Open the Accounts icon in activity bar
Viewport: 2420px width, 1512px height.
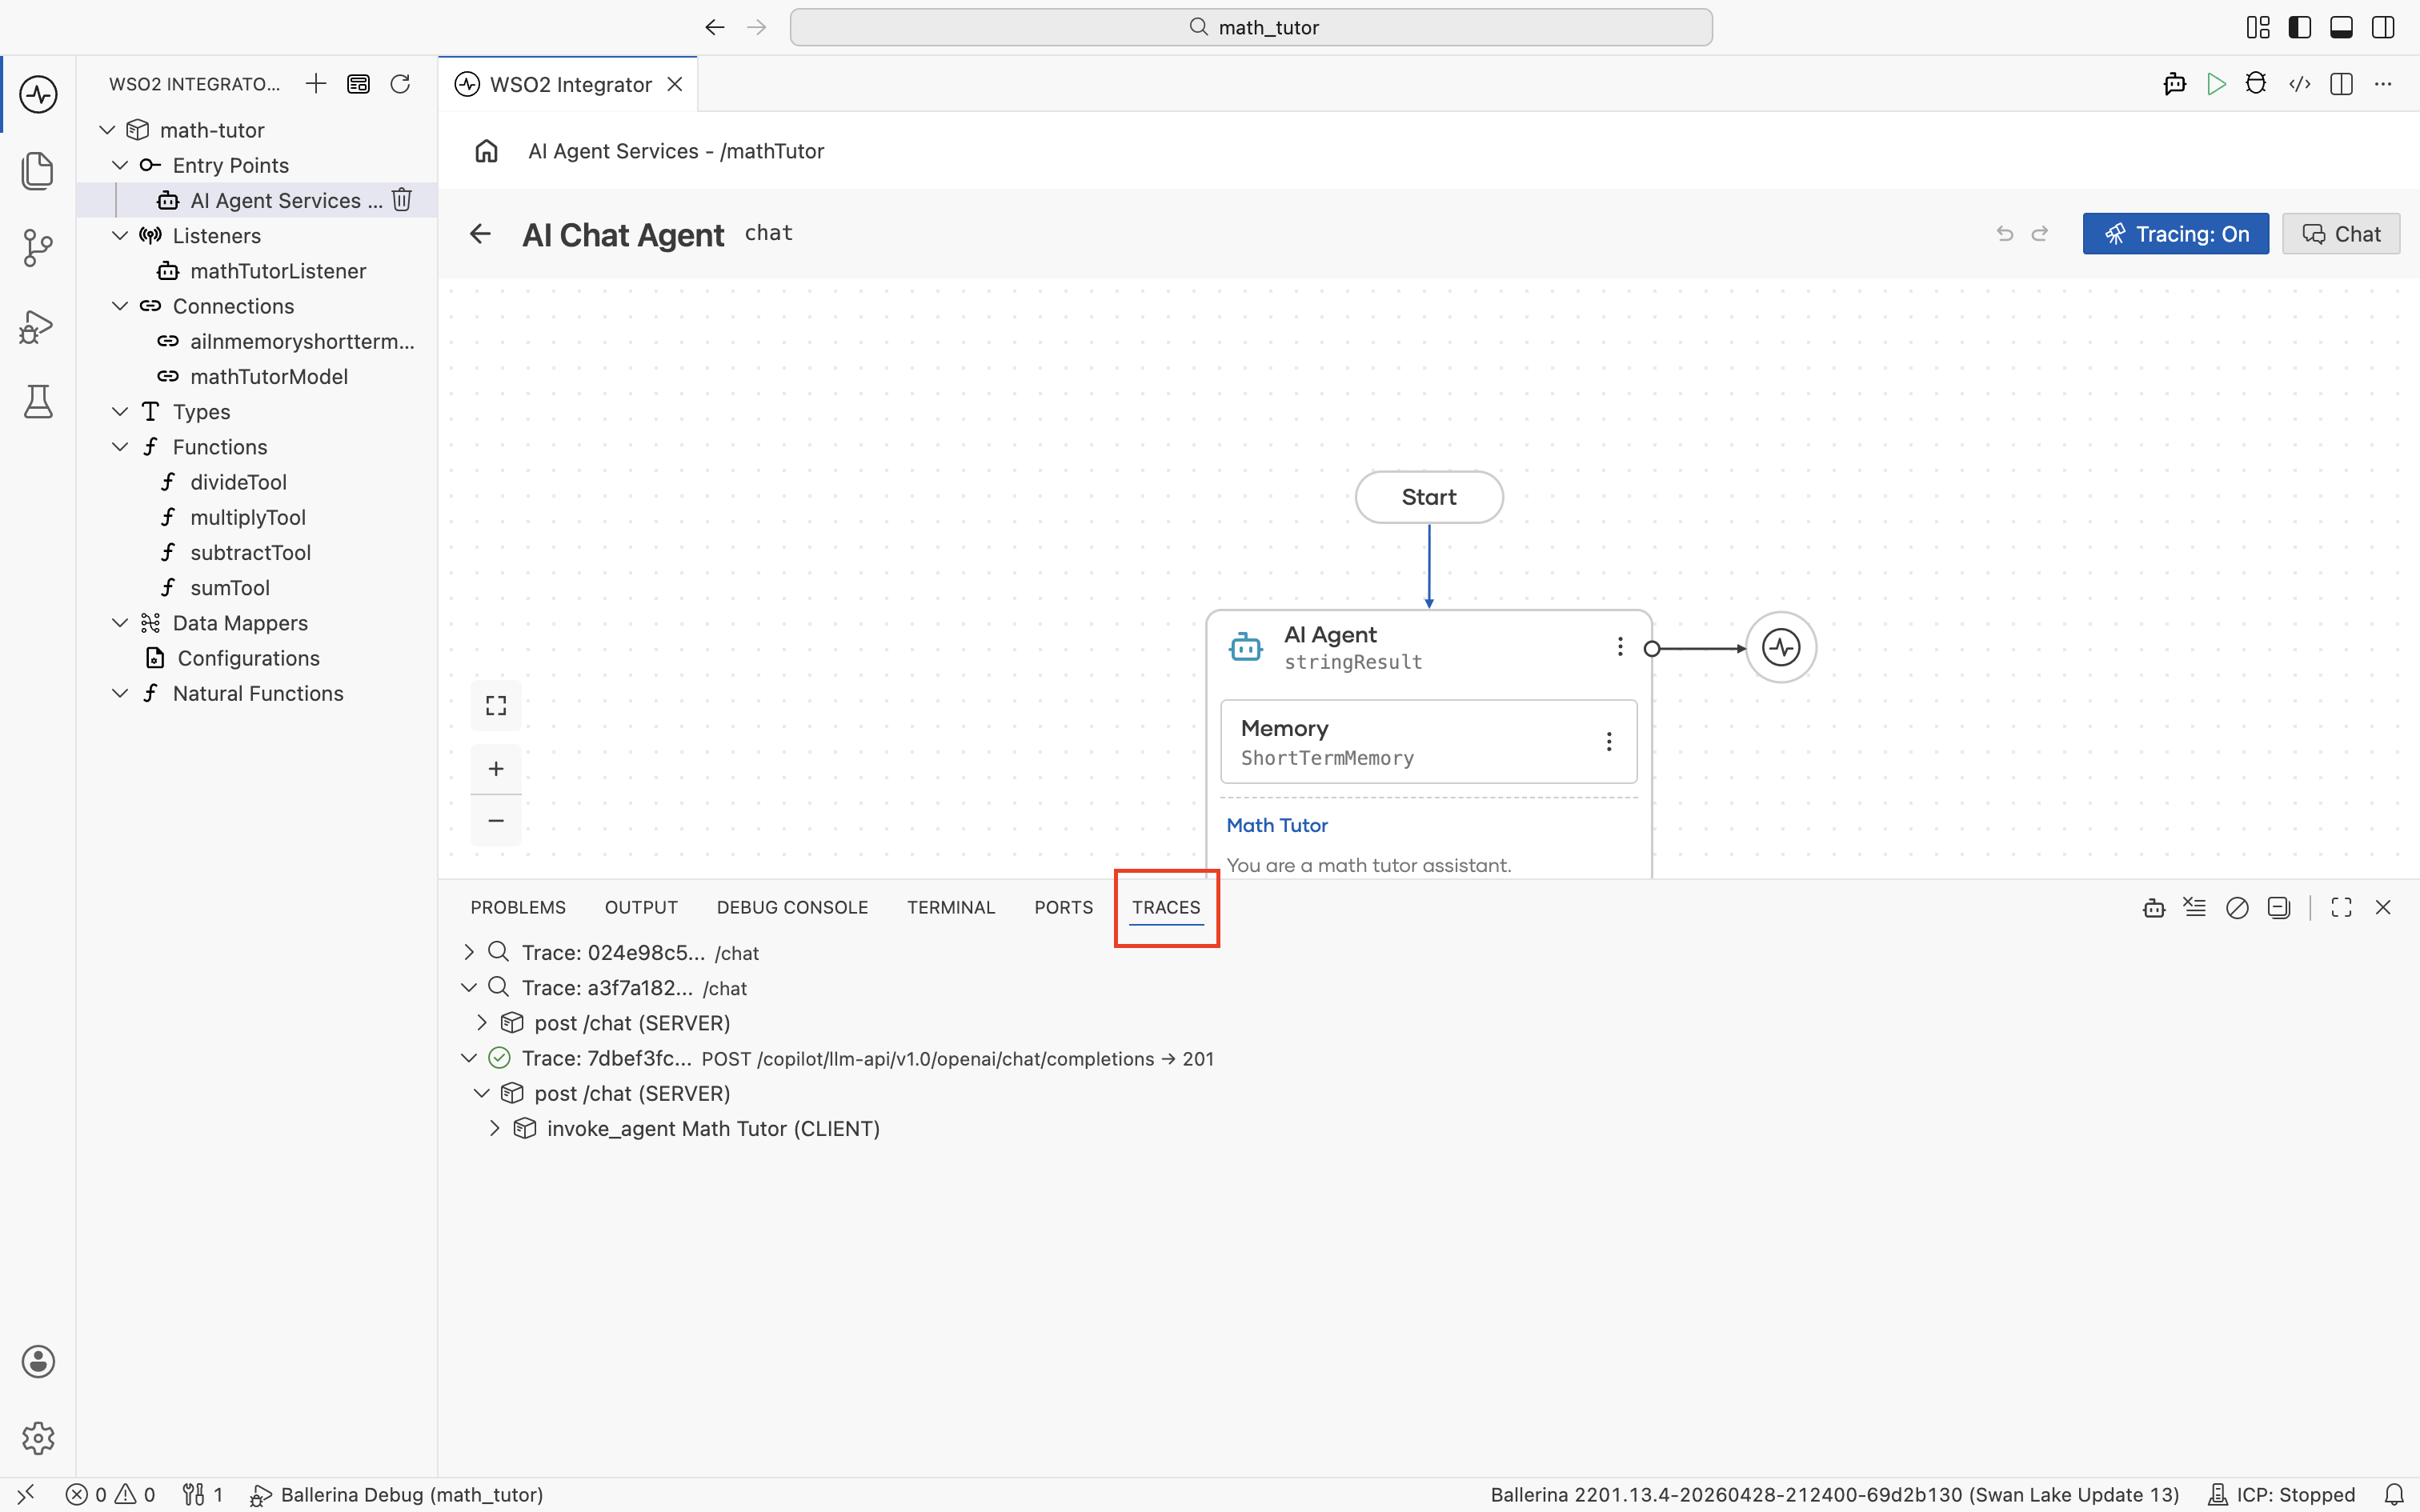point(38,1362)
